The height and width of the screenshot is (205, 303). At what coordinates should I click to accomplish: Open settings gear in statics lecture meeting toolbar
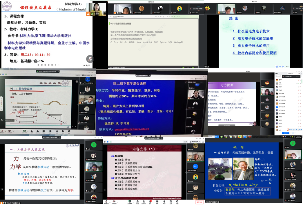point(68,132)
